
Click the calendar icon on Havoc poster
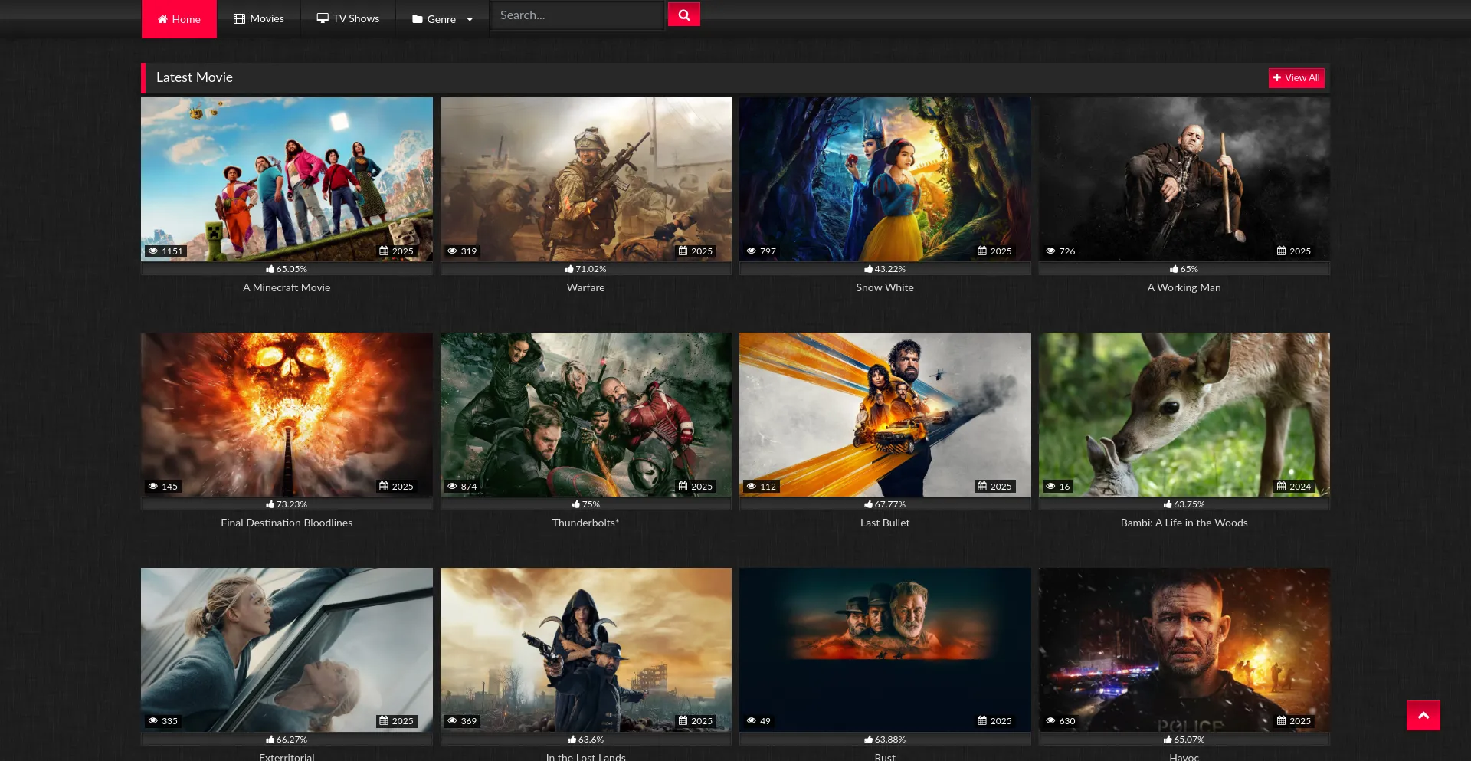tap(1281, 721)
